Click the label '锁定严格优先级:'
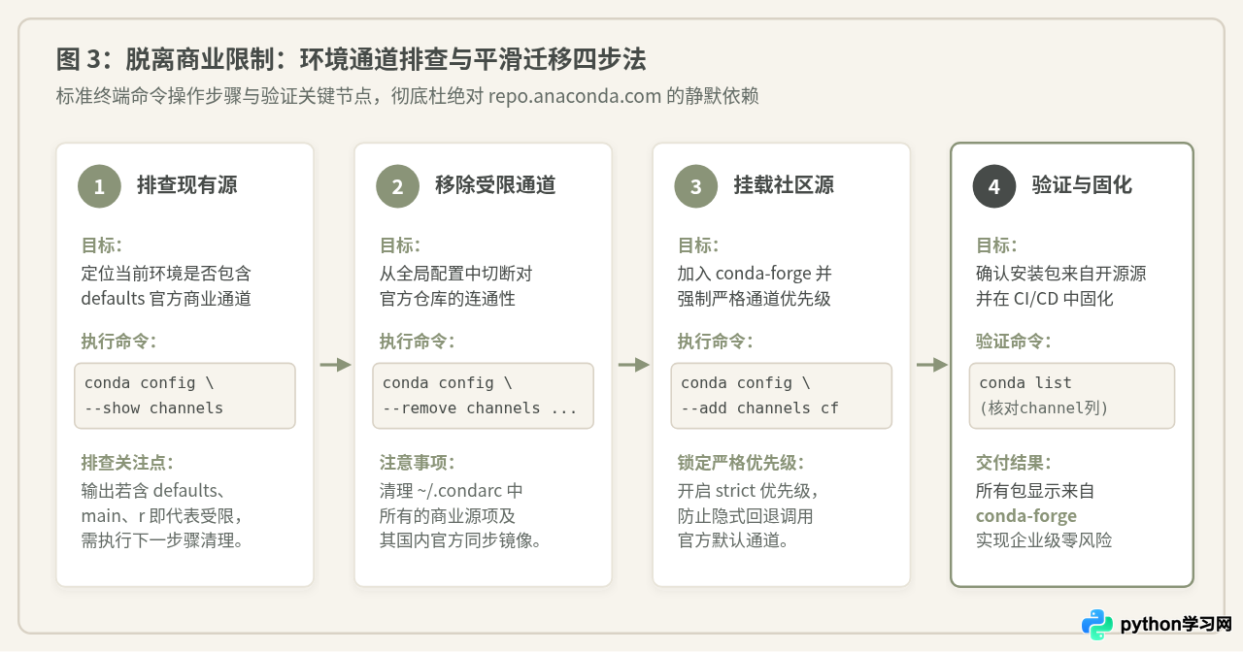The image size is (1243, 652). pos(741,463)
